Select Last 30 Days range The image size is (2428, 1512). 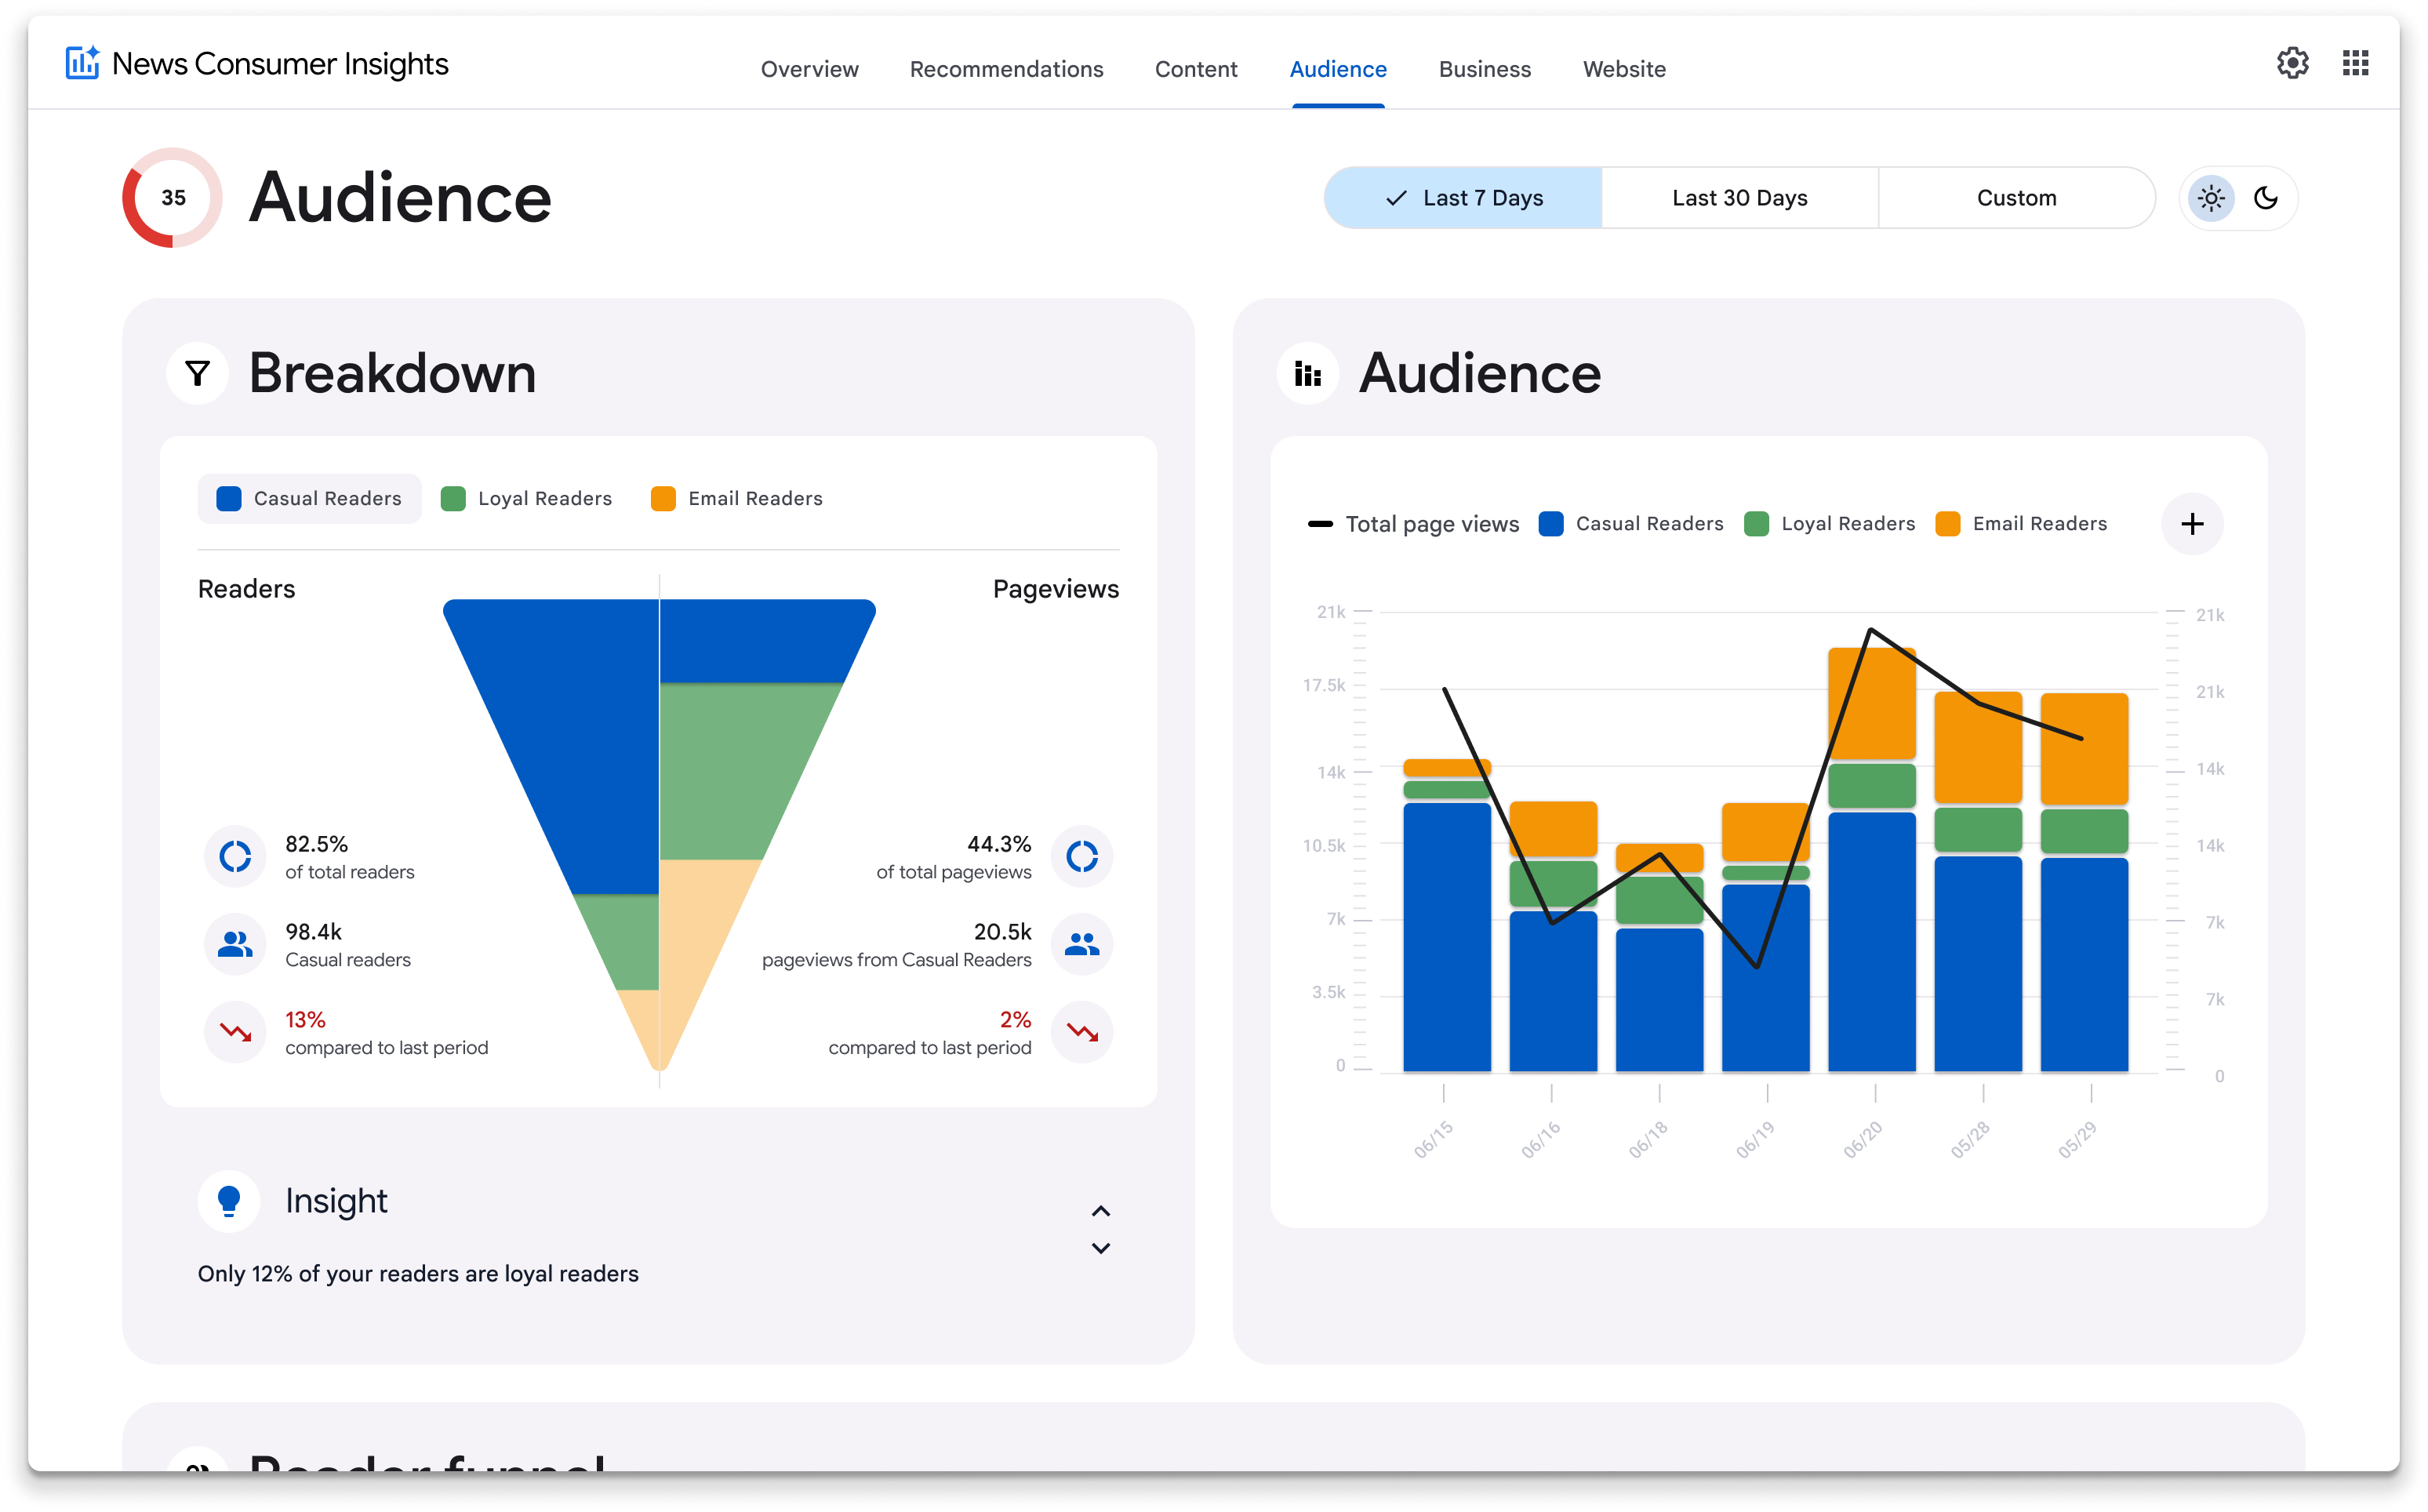click(1739, 197)
